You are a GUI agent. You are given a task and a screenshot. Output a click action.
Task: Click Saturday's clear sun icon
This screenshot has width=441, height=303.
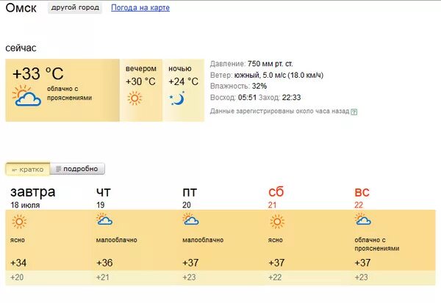pyautogui.click(x=277, y=222)
